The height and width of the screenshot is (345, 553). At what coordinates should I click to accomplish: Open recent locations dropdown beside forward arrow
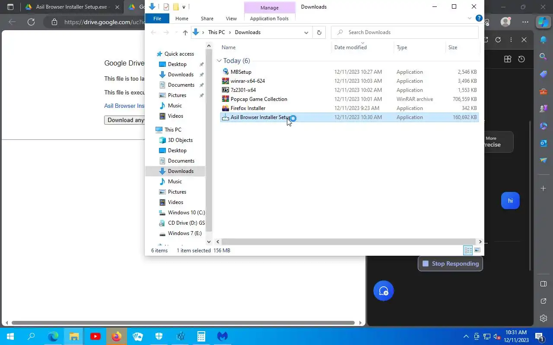coord(176,32)
